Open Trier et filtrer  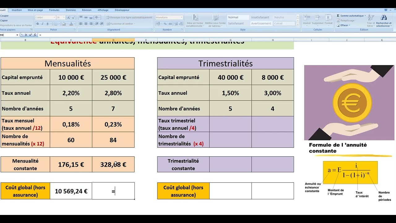click(x=371, y=21)
